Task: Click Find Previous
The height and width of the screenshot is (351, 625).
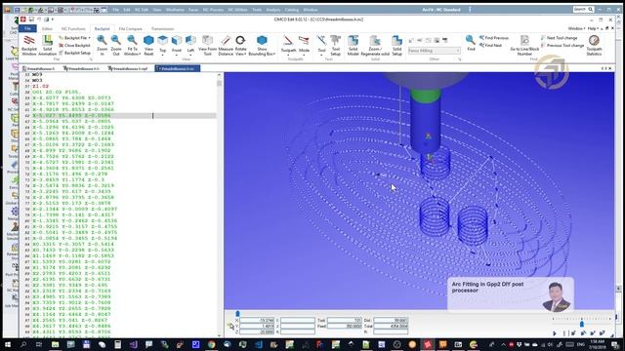Action: click(x=494, y=38)
